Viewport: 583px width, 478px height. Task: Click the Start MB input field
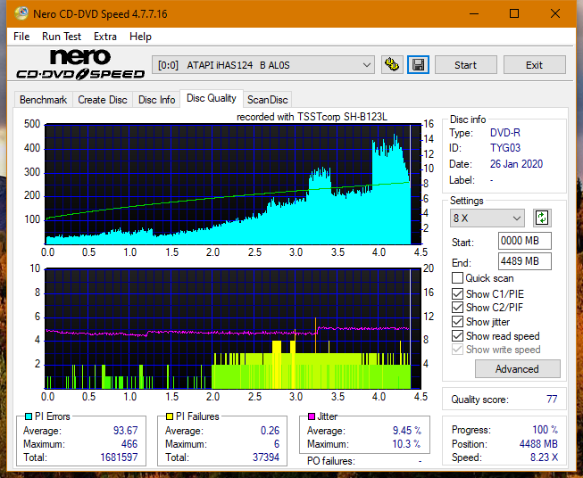coord(525,241)
